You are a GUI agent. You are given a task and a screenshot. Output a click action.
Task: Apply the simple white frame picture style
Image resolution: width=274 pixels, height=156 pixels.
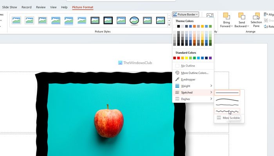coord(16,20)
